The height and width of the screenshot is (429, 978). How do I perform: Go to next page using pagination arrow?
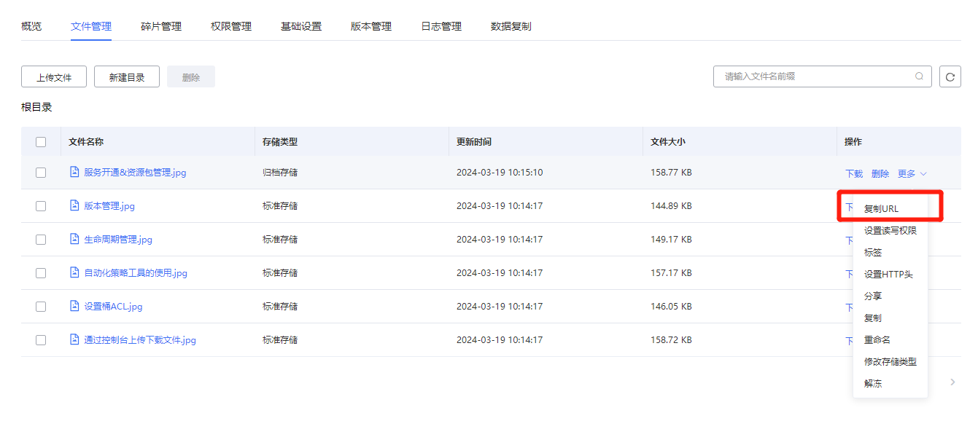click(952, 382)
